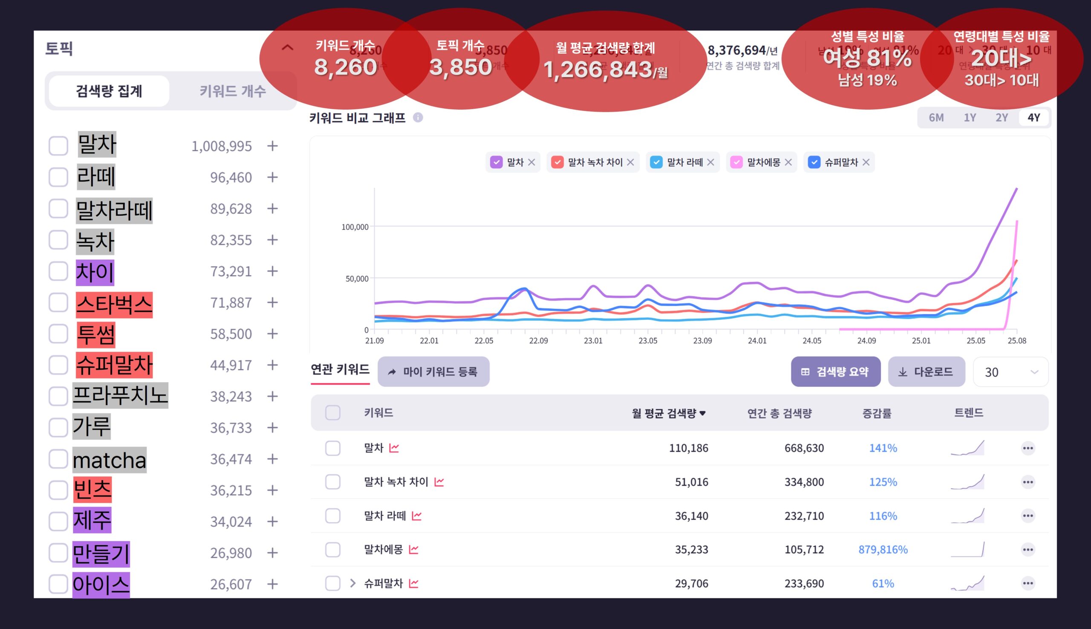
Task: Collapse the summary panel with the up chevron
Action: pyautogui.click(x=287, y=47)
